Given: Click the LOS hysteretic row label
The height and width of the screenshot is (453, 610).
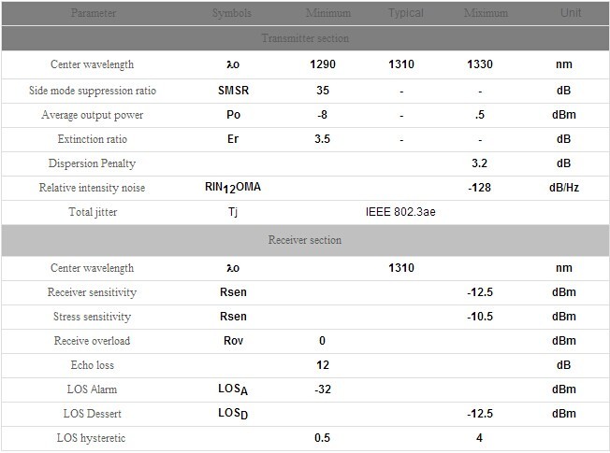Looking at the screenshot, I should tap(93, 438).
